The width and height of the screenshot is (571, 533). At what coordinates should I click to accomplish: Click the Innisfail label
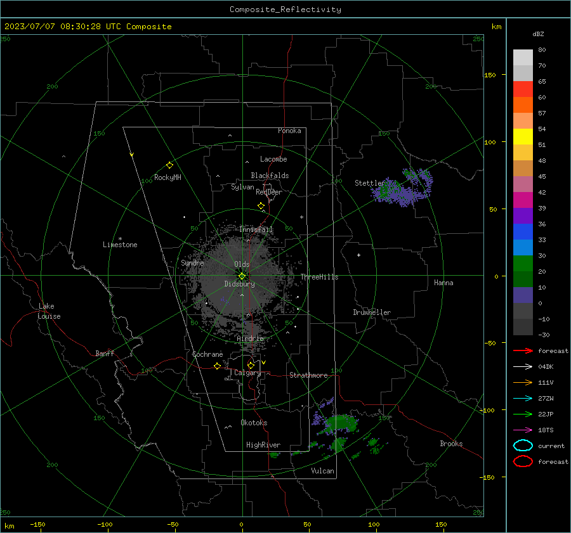click(x=256, y=229)
